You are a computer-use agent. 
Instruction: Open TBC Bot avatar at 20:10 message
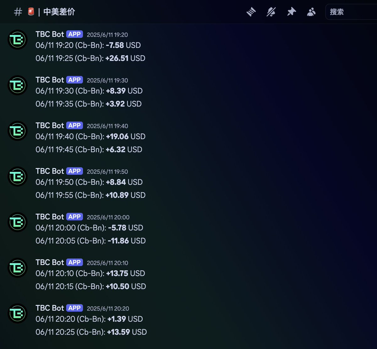click(18, 268)
